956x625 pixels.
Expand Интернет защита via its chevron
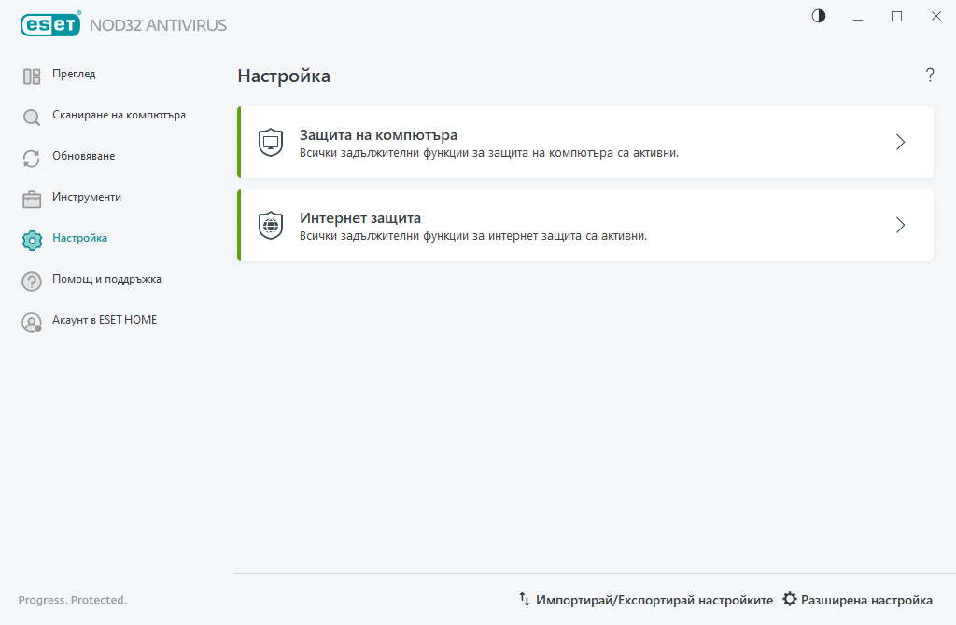pyautogui.click(x=901, y=226)
